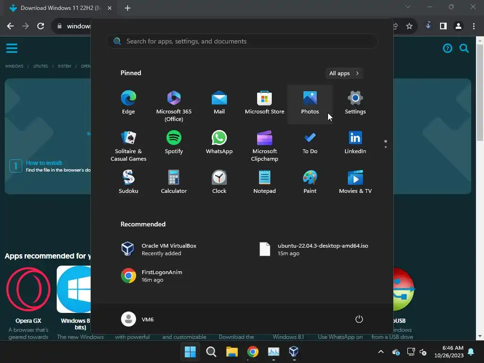
Task: Open Microsoft Store from Start menu
Action: tap(265, 104)
